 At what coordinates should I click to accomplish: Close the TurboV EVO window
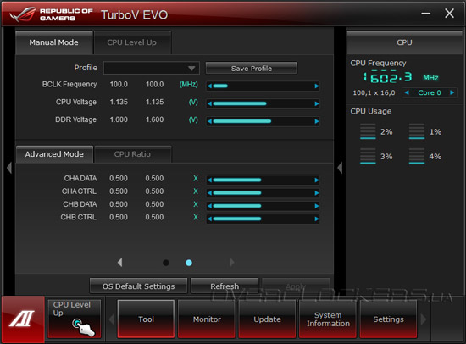point(449,13)
